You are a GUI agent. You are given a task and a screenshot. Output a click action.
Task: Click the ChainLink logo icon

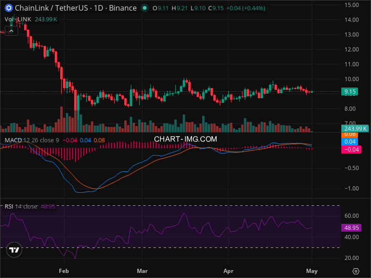(9, 8)
